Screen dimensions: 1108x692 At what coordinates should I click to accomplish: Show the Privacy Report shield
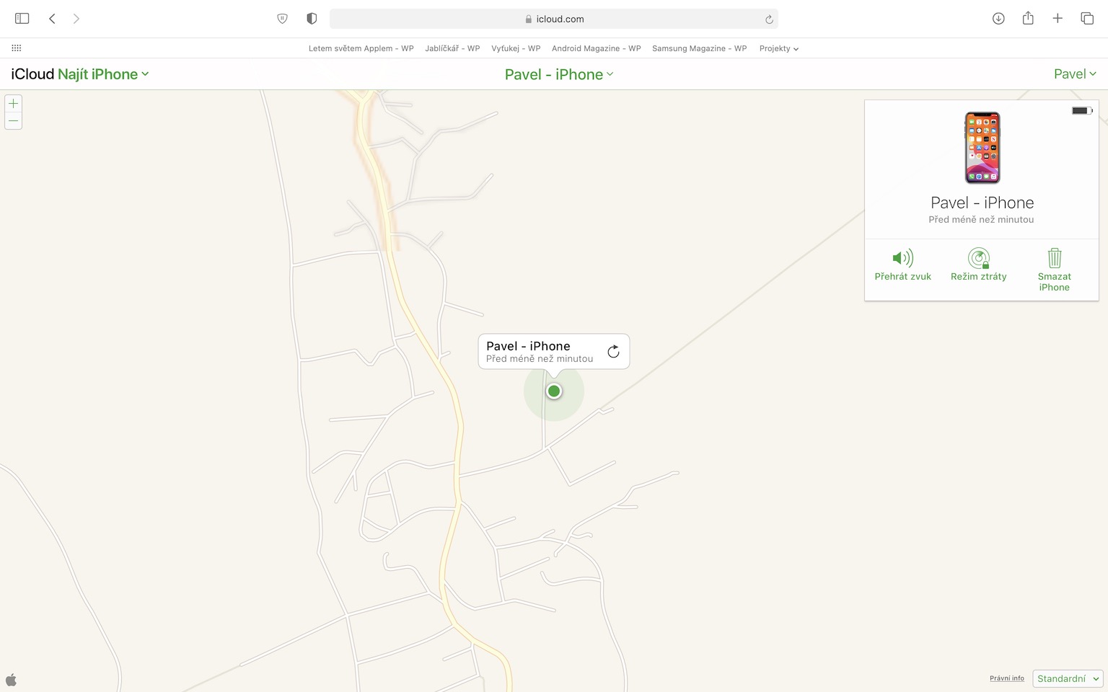click(312, 19)
